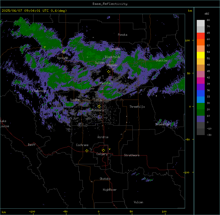Select the bright yellow legend swatch
The width and height of the screenshot is (220, 215).
[201, 55]
